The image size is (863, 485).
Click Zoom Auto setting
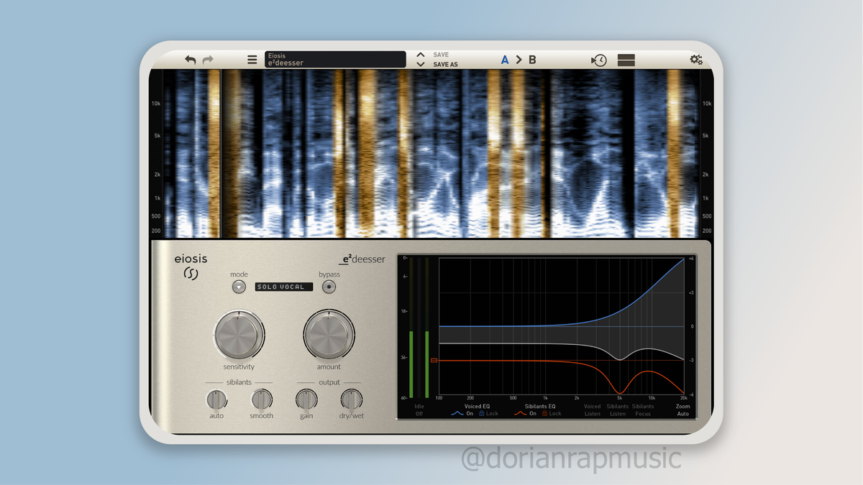(x=683, y=410)
